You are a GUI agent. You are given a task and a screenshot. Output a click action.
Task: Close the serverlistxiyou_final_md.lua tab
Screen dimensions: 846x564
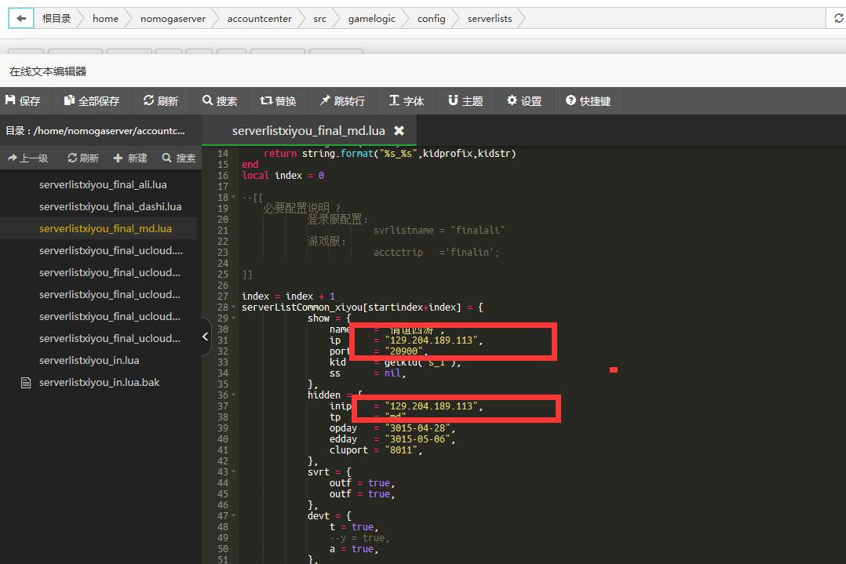point(399,131)
